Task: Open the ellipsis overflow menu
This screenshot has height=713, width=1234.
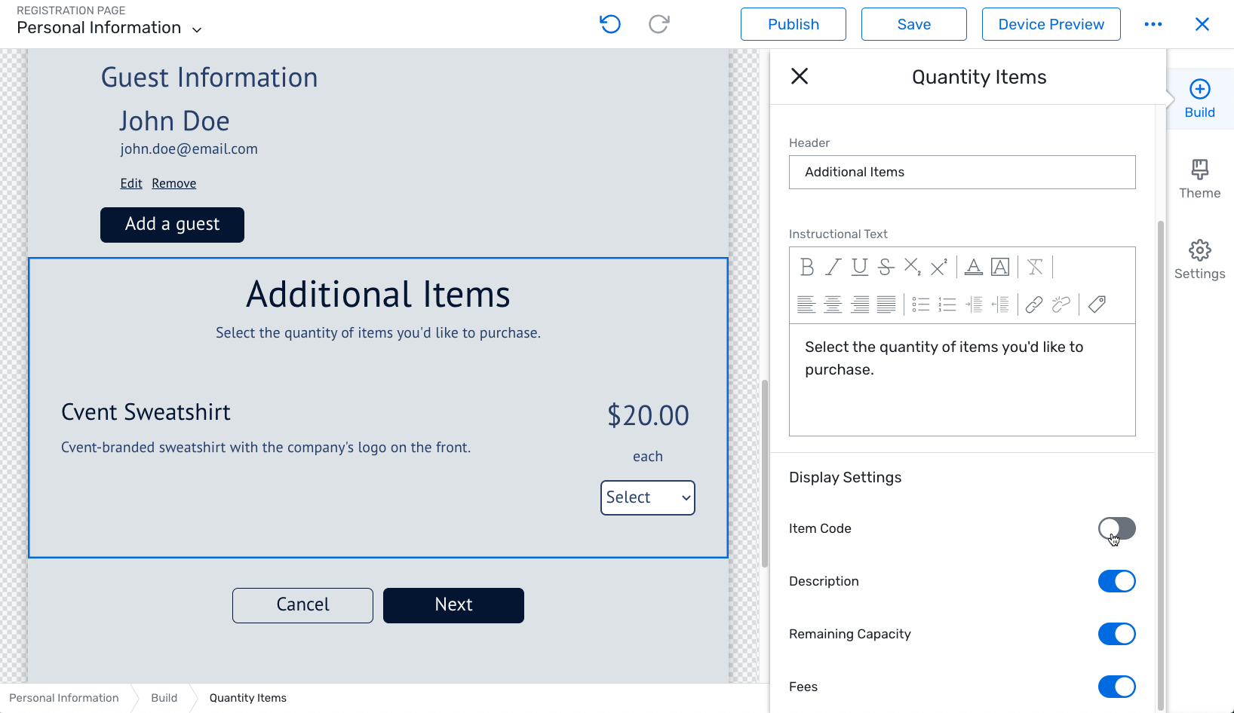Action: [1153, 23]
